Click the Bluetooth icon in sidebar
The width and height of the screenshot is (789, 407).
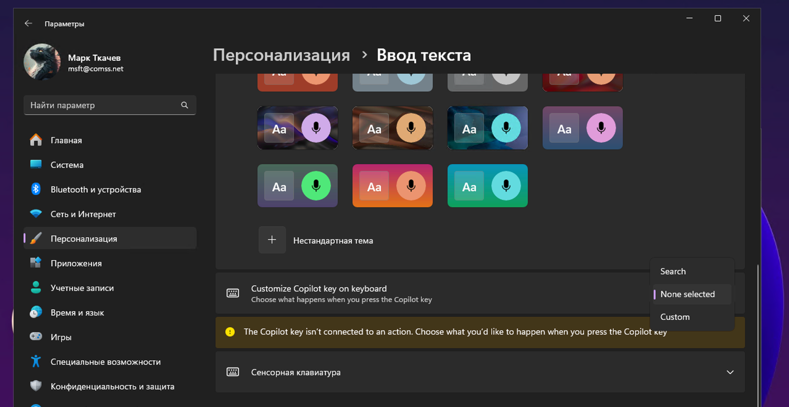36,190
